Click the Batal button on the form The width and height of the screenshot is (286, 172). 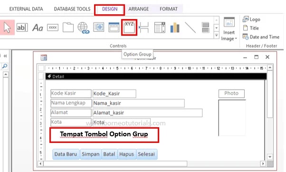[109, 154]
